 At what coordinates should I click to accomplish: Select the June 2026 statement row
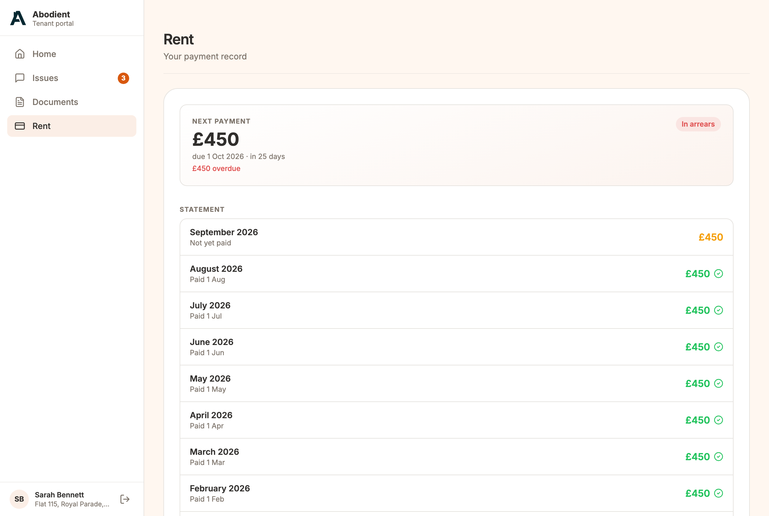tap(456, 347)
